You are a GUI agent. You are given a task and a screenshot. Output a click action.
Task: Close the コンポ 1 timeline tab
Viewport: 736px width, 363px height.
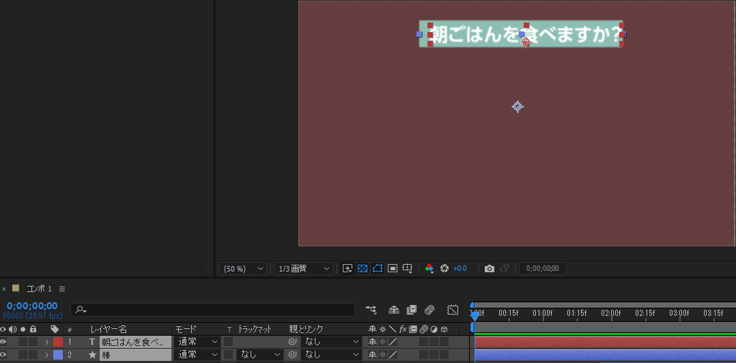click(4, 289)
